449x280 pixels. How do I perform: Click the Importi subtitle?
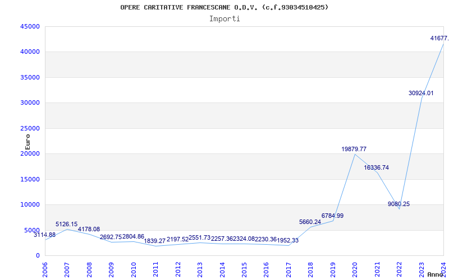tap(224, 19)
